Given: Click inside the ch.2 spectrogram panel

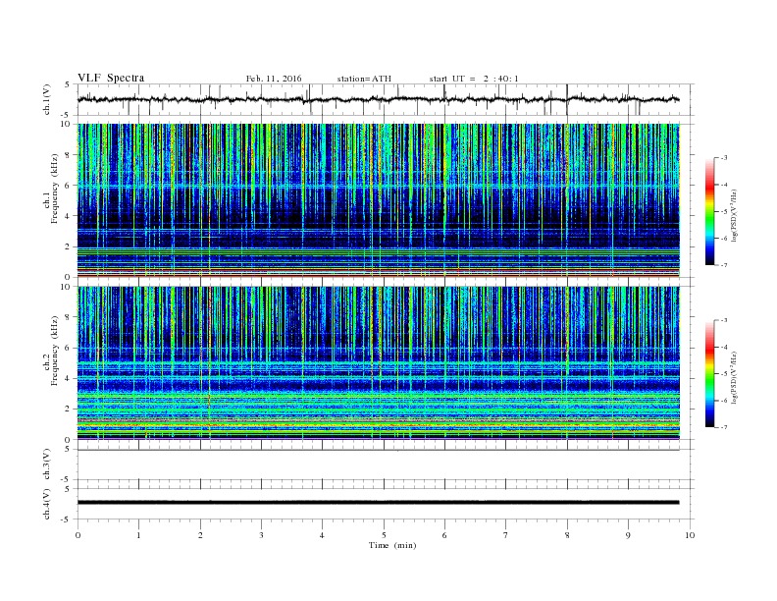Looking at the screenshot, I should [x=378, y=363].
